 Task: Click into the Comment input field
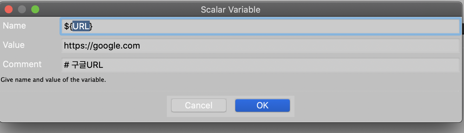[260, 65]
